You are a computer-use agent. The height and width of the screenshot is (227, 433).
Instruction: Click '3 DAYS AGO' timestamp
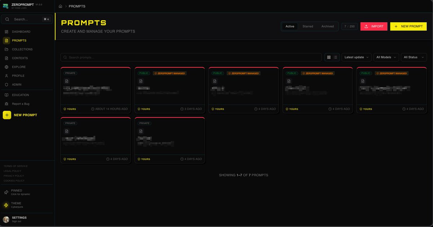[193, 109]
